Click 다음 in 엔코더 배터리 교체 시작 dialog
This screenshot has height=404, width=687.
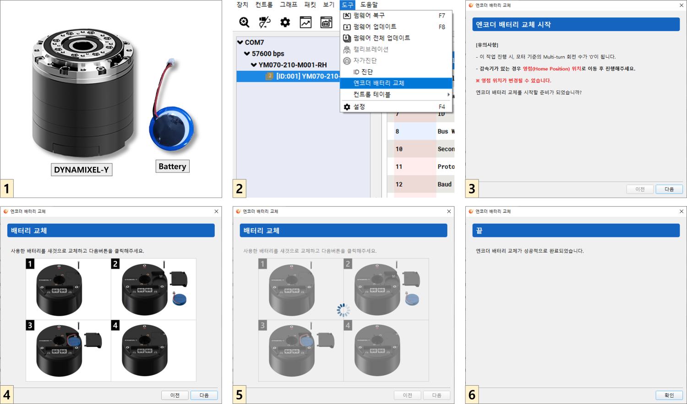(x=669, y=189)
